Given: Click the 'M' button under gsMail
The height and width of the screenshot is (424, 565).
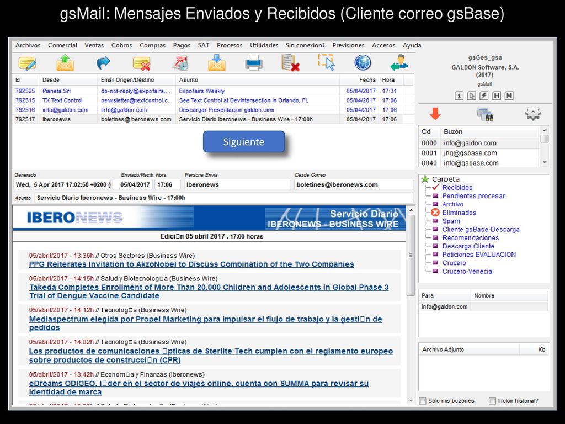Looking at the screenshot, I should point(509,96).
